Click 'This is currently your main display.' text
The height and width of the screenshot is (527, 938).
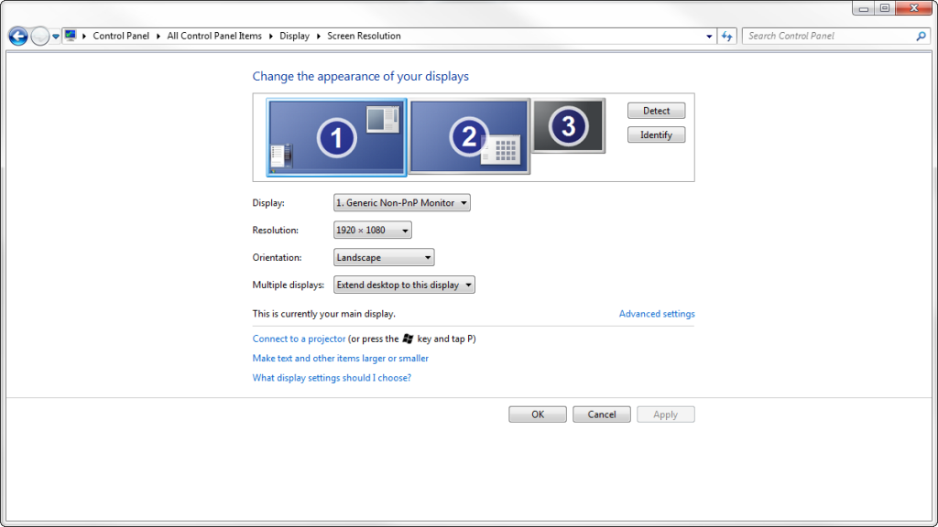tap(323, 314)
